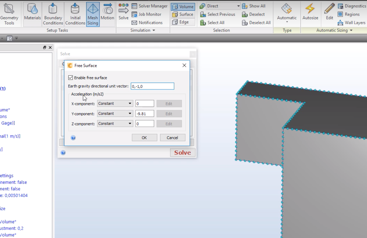The image size is (367, 238).
Task: Open Initial Conditions setup
Action: click(75, 14)
